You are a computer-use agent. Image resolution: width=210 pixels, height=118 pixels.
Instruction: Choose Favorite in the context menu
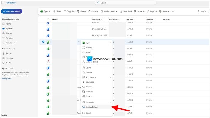pos(97,72)
